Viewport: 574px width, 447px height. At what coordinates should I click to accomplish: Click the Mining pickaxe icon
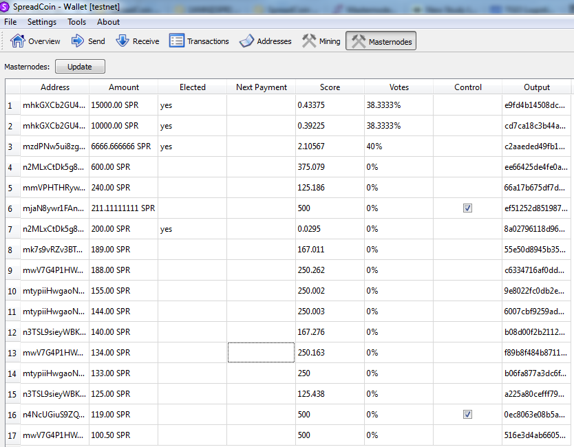point(309,41)
